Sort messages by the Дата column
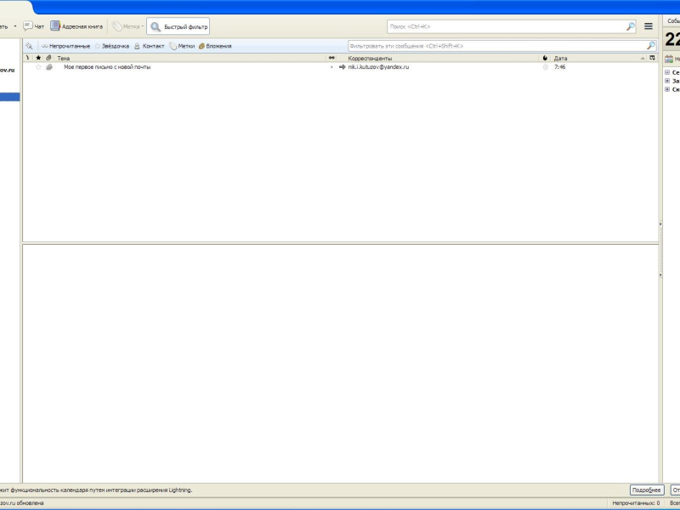Viewport: 680px width, 510px height. click(599, 58)
